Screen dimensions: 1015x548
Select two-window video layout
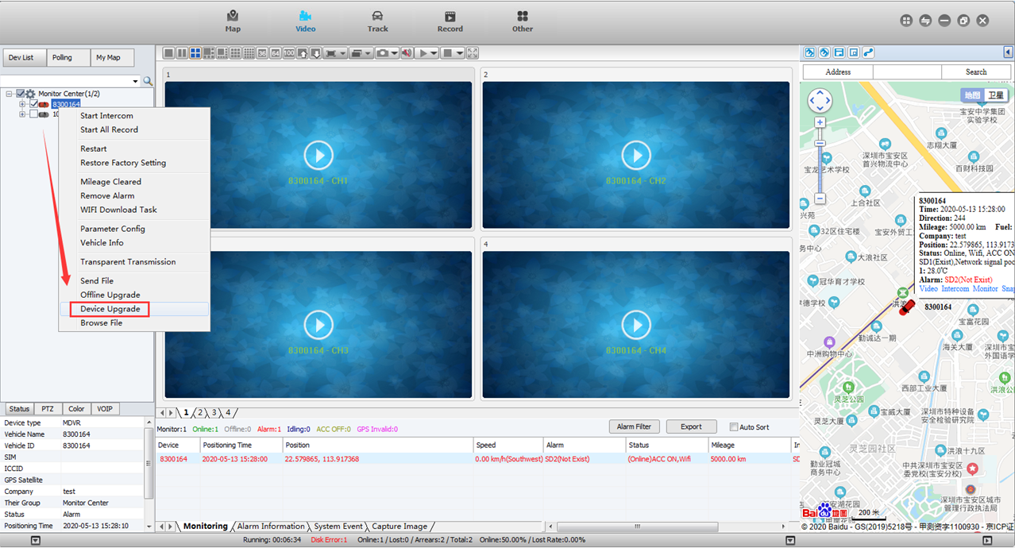pyautogui.click(x=182, y=53)
